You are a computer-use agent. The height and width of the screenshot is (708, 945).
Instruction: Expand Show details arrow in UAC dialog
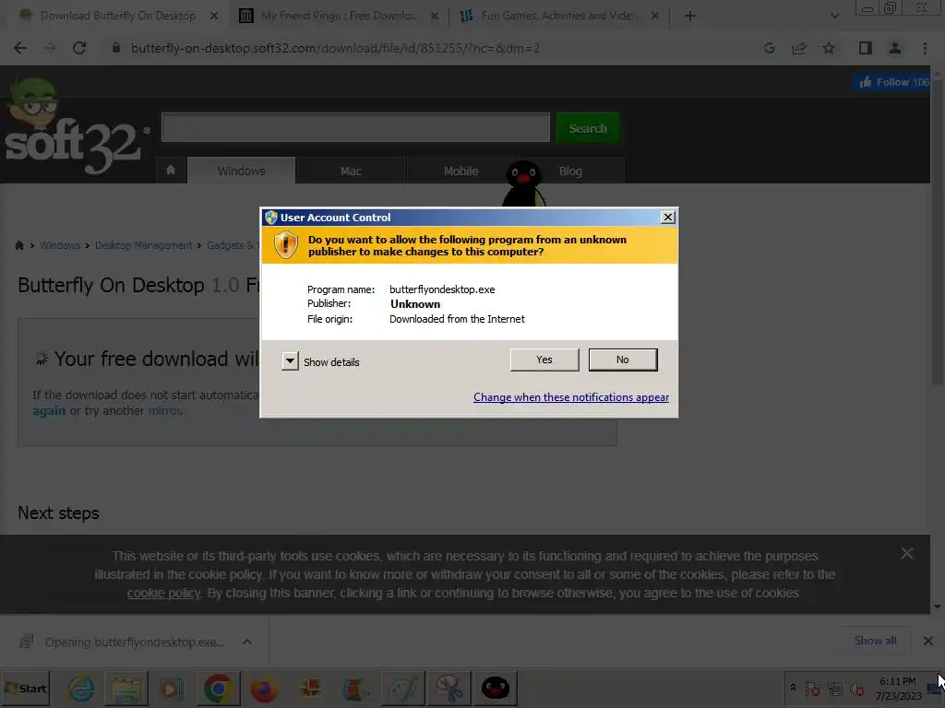tap(290, 361)
